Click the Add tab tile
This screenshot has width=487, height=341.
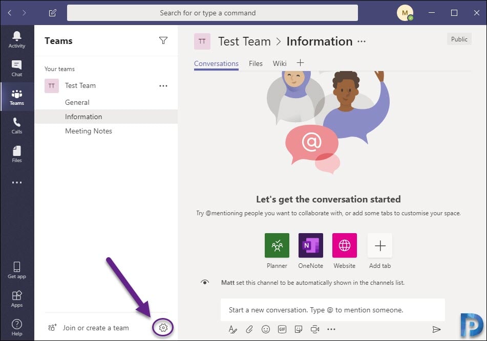point(380,245)
